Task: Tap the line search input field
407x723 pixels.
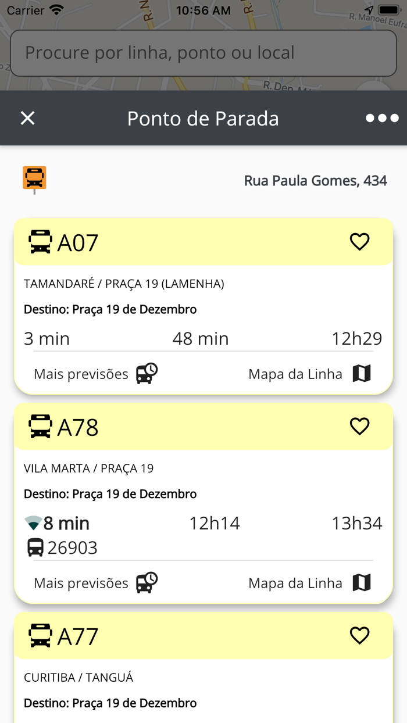Action: click(x=203, y=52)
